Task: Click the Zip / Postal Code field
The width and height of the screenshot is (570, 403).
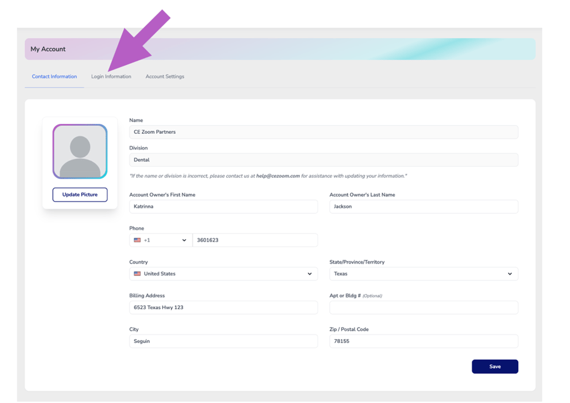Action: [423, 341]
